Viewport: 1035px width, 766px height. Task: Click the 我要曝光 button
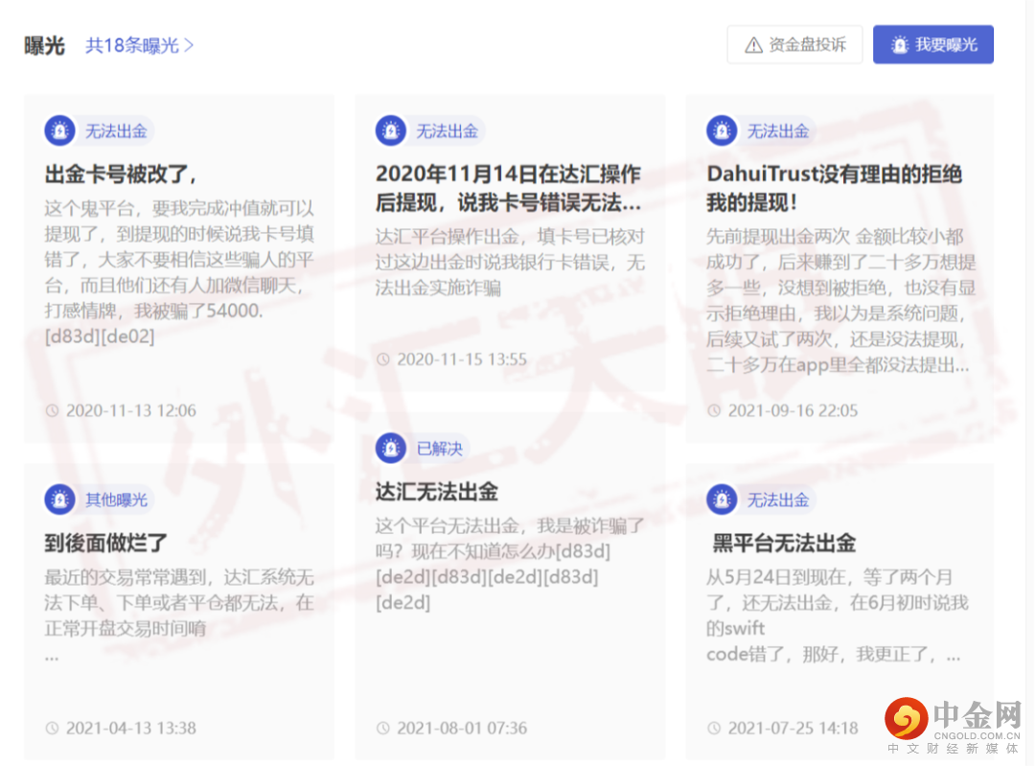[x=932, y=43]
